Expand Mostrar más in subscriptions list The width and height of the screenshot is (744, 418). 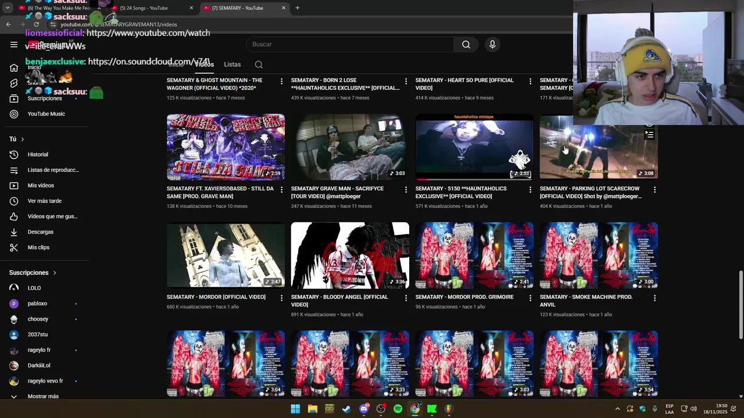pyautogui.click(x=44, y=397)
